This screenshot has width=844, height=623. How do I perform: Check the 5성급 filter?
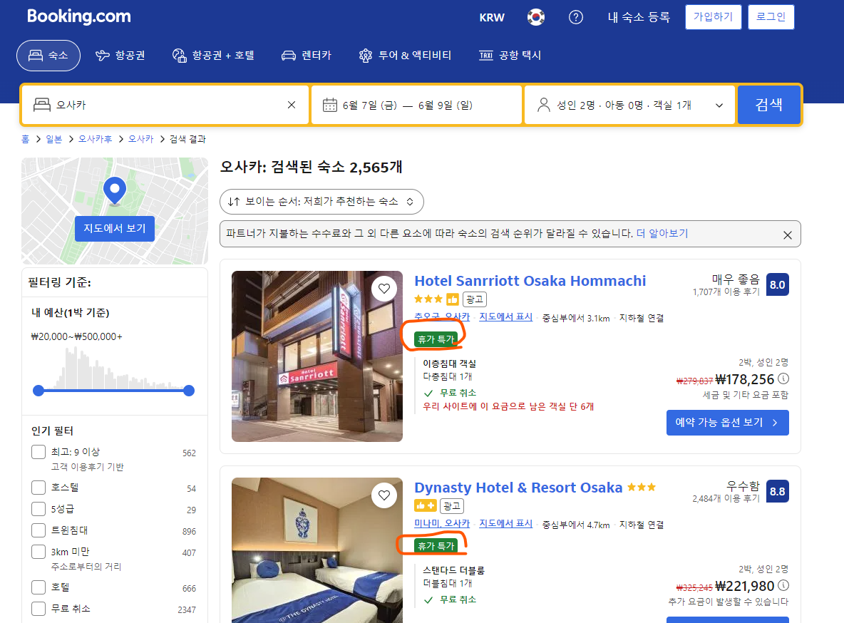click(x=38, y=509)
